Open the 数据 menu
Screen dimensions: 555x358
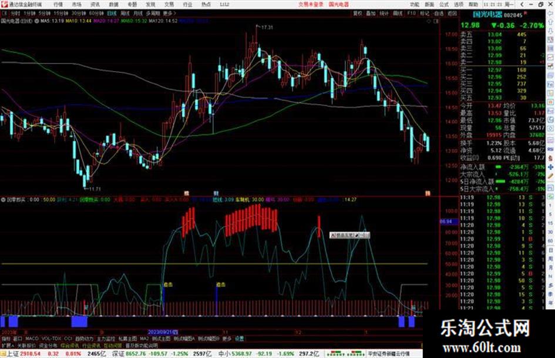point(113,5)
